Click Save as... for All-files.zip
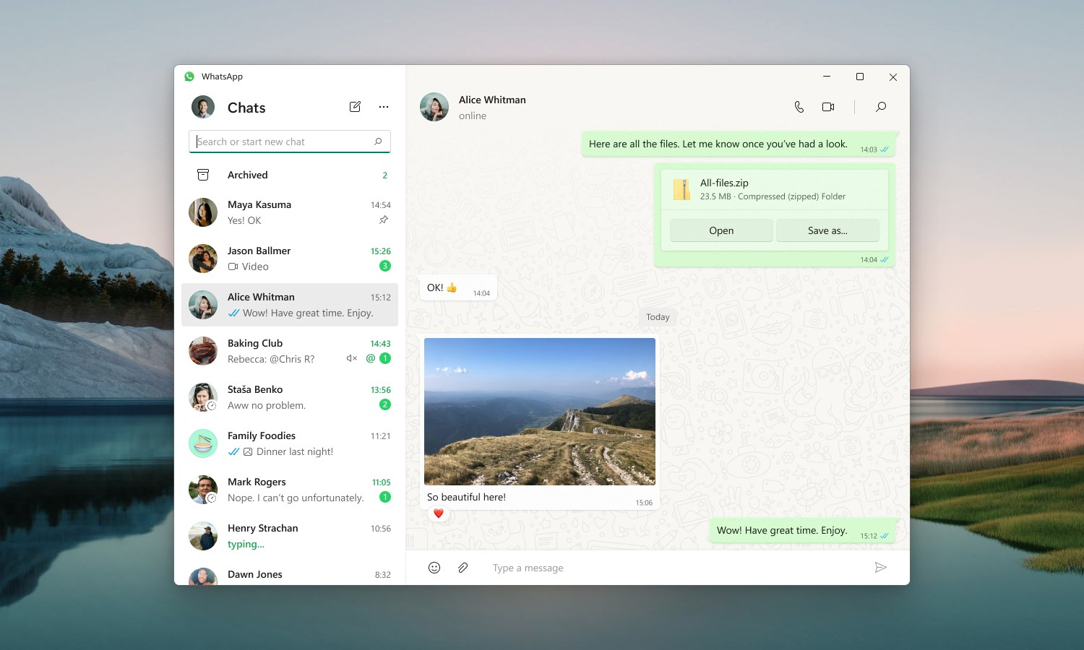1084x650 pixels. [827, 230]
